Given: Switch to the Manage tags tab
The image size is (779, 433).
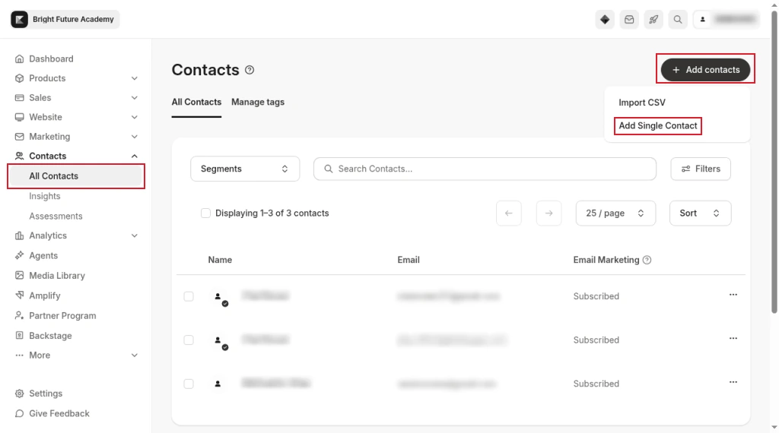Looking at the screenshot, I should [258, 103].
